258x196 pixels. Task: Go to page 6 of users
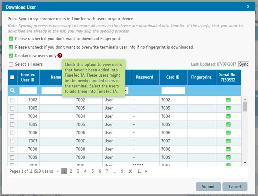pyautogui.click(x=100, y=171)
